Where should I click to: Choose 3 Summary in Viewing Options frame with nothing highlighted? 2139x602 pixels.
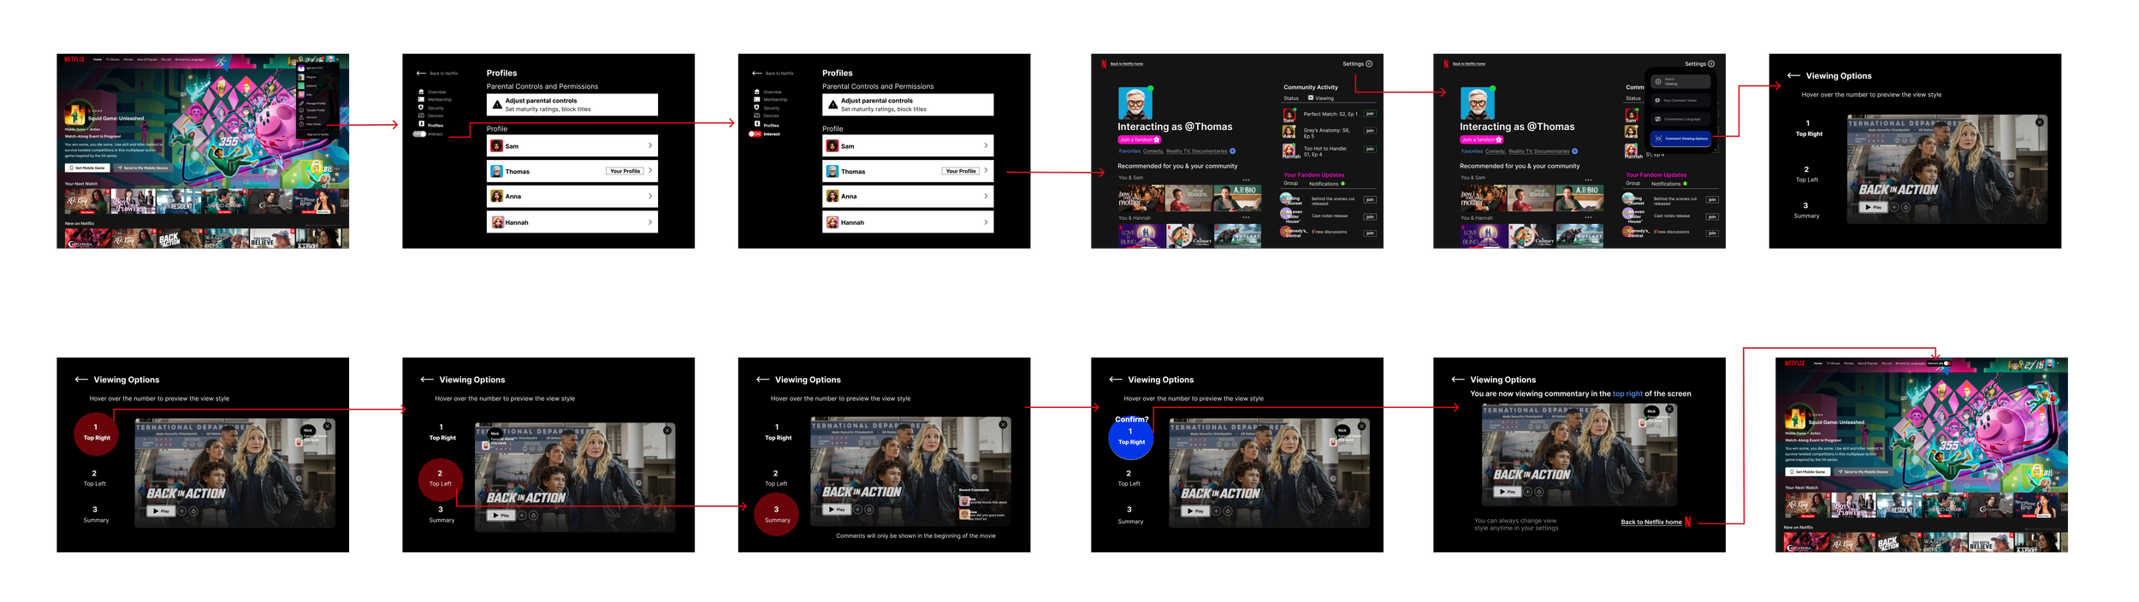click(x=1806, y=210)
